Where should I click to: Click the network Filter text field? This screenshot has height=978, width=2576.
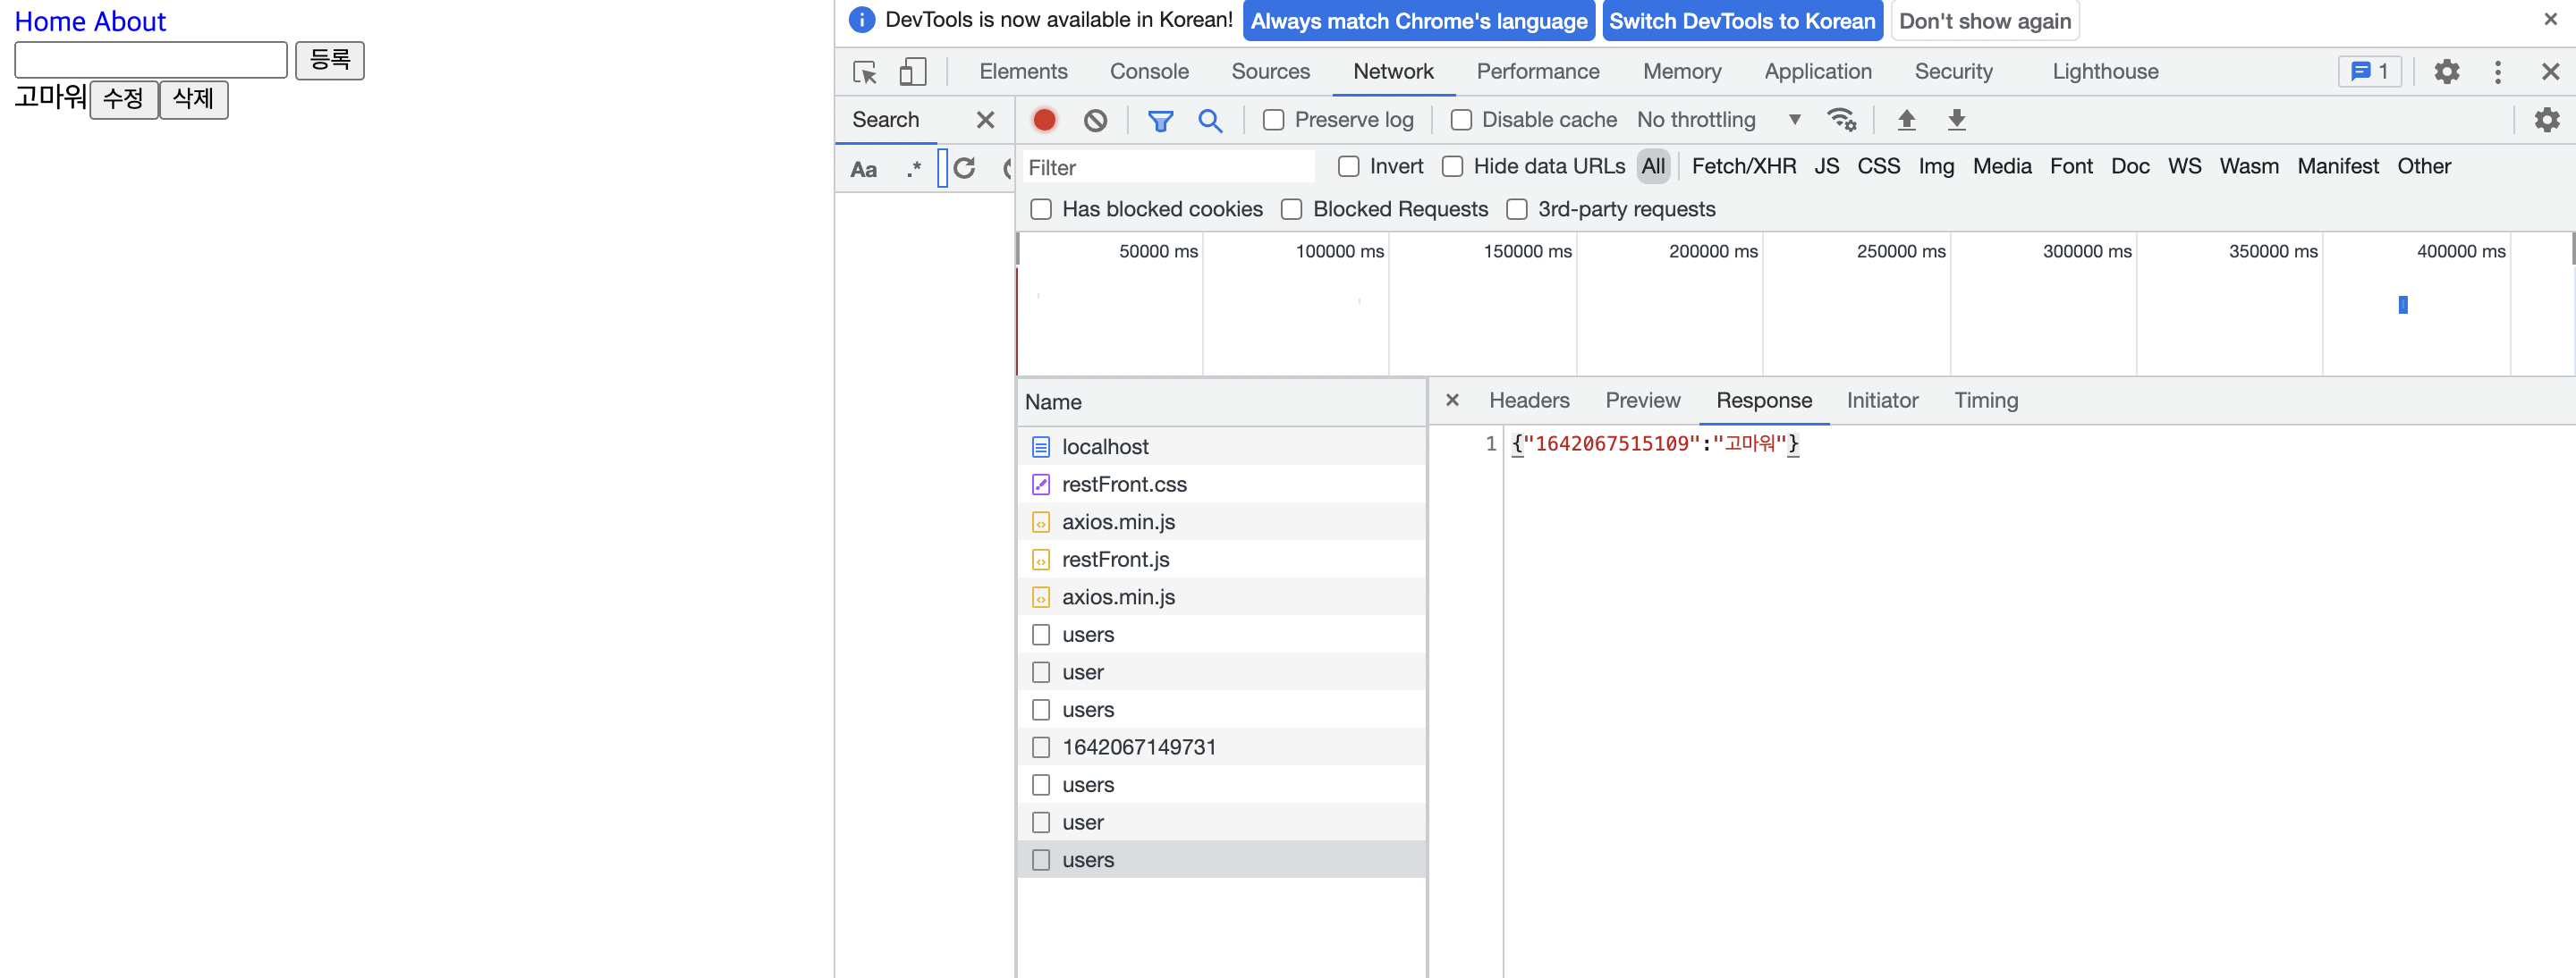(x=1167, y=167)
